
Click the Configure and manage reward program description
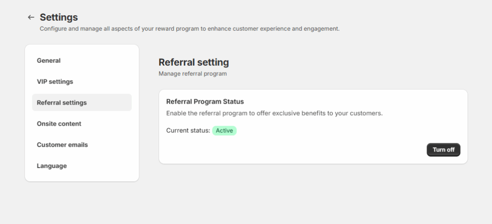click(189, 29)
